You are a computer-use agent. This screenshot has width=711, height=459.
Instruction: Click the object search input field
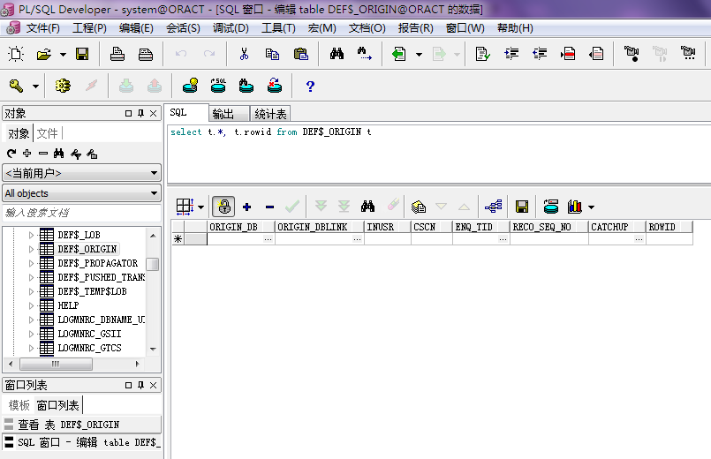(81, 213)
